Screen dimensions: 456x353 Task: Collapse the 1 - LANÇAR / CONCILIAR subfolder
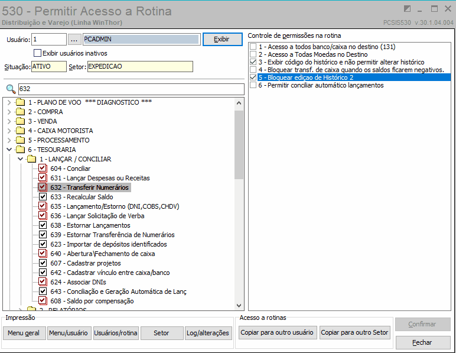[x=20, y=159]
